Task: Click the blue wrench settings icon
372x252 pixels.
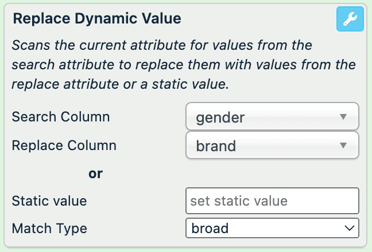Action: [x=349, y=20]
